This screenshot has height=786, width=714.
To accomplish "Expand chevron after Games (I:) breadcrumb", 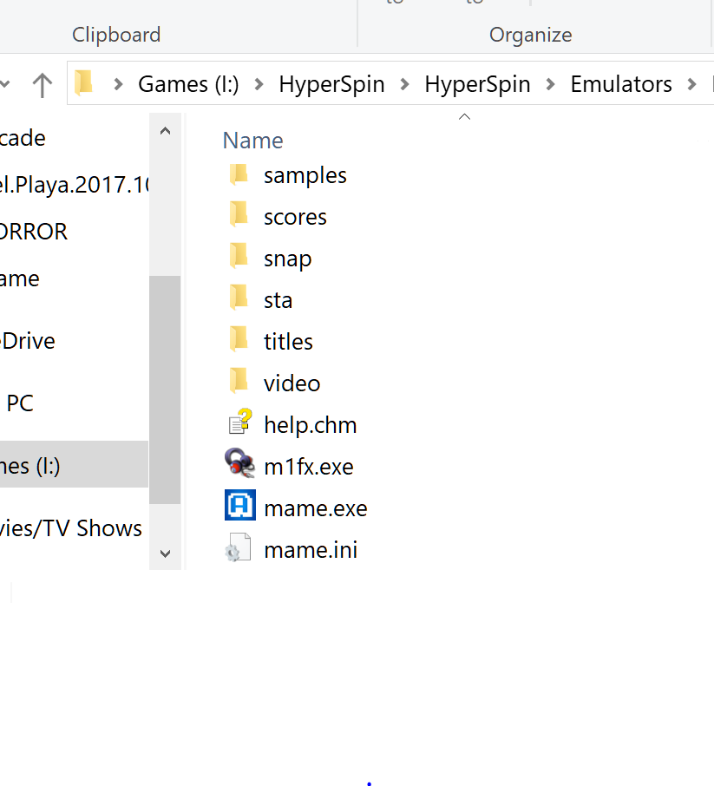I will (x=259, y=84).
